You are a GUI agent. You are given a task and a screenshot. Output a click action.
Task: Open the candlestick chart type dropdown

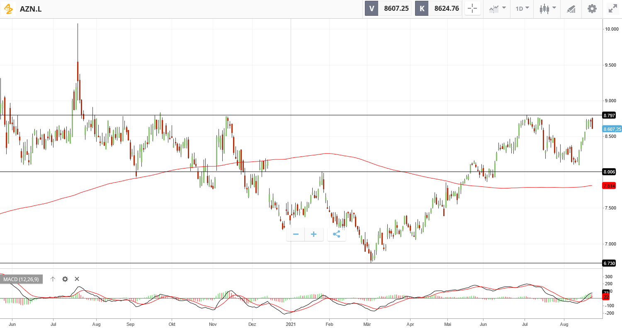(547, 8)
